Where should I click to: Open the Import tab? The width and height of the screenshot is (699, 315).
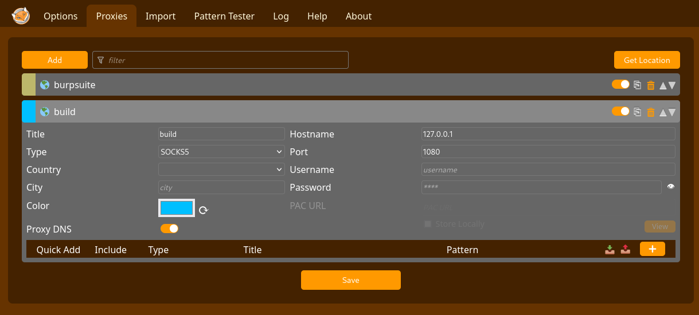tap(161, 16)
